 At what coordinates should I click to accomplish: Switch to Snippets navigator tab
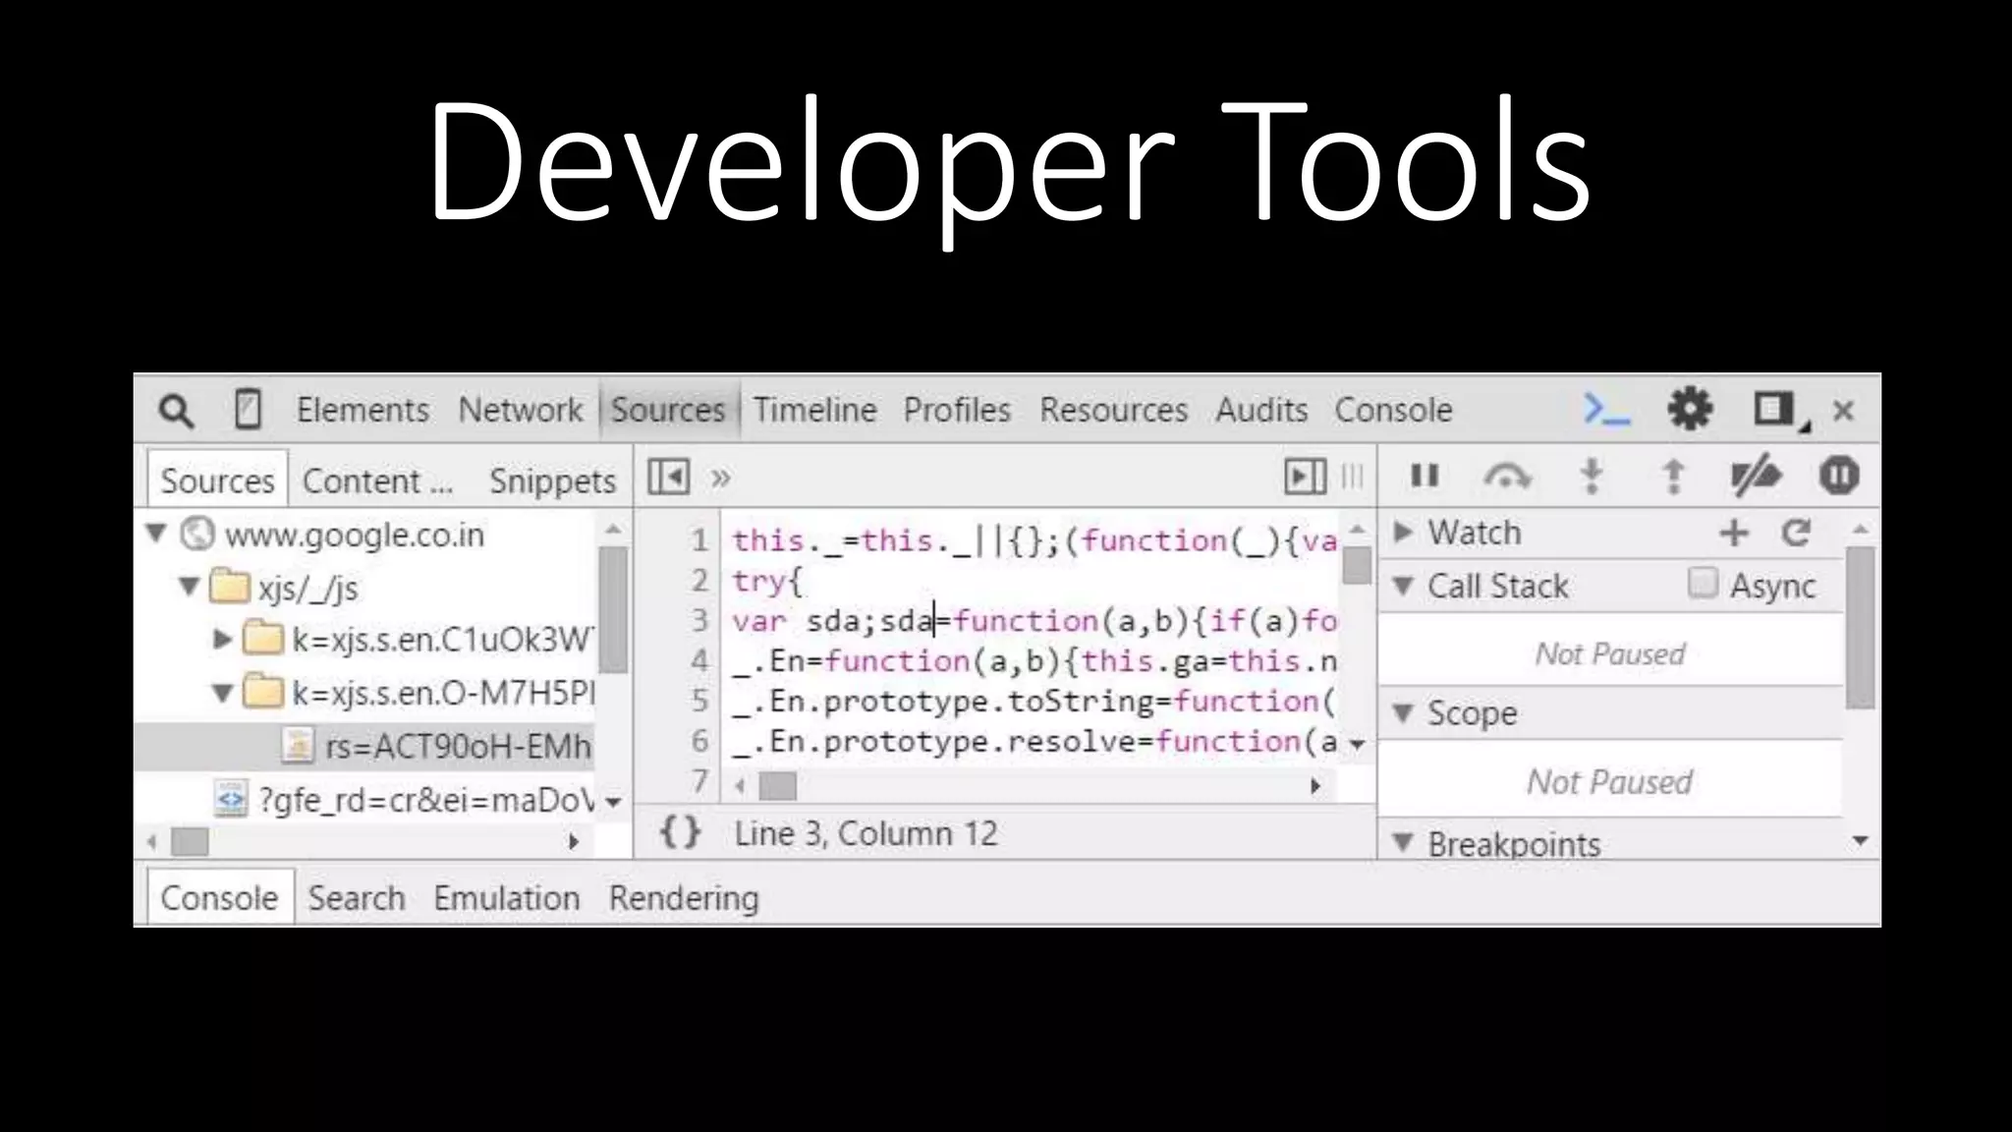tap(552, 481)
